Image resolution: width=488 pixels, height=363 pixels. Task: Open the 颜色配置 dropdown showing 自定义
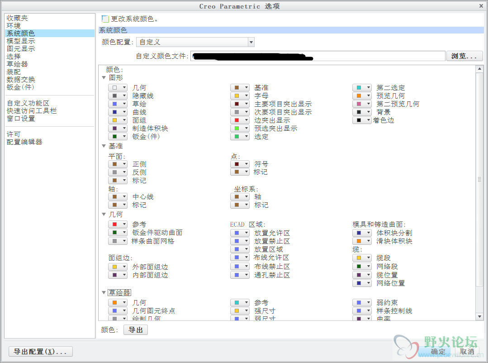pos(195,42)
